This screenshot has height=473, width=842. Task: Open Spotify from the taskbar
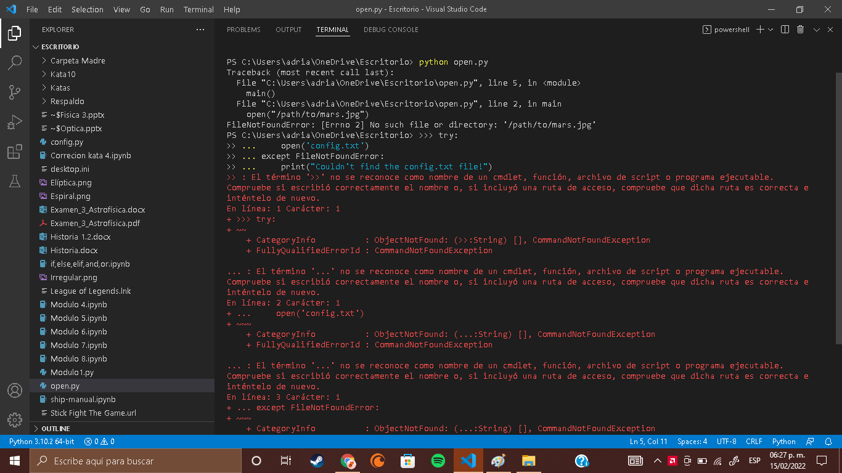point(438,461)
